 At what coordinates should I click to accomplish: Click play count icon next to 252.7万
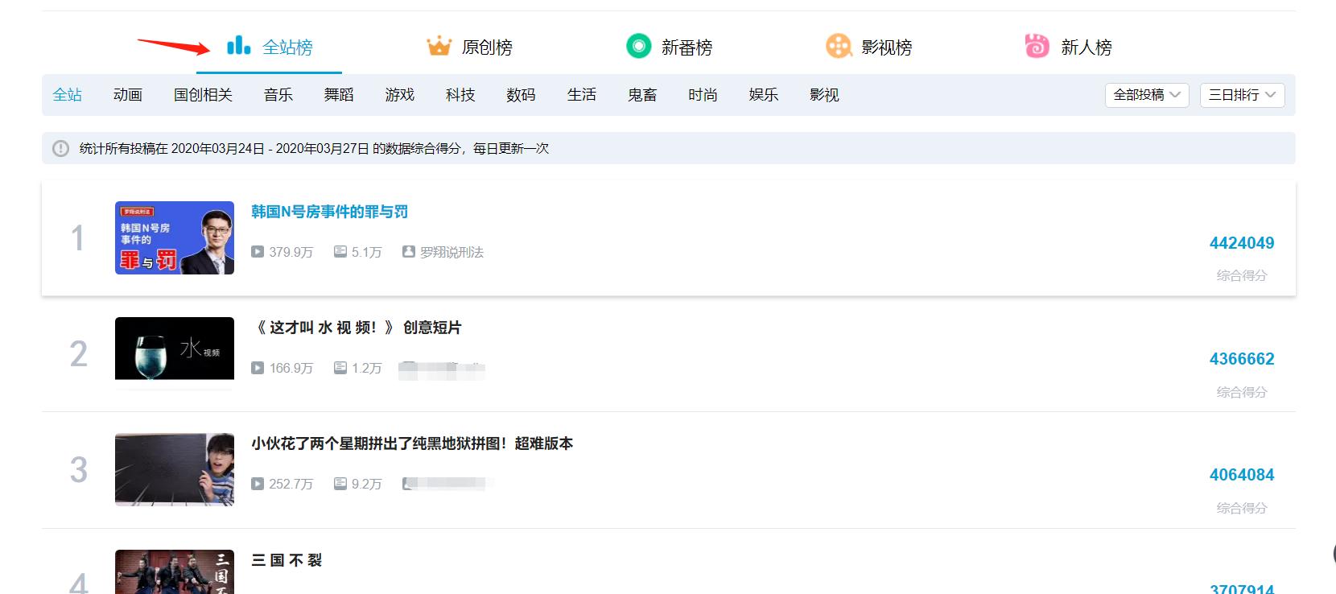pyautogui.click(x=258, y=484)
